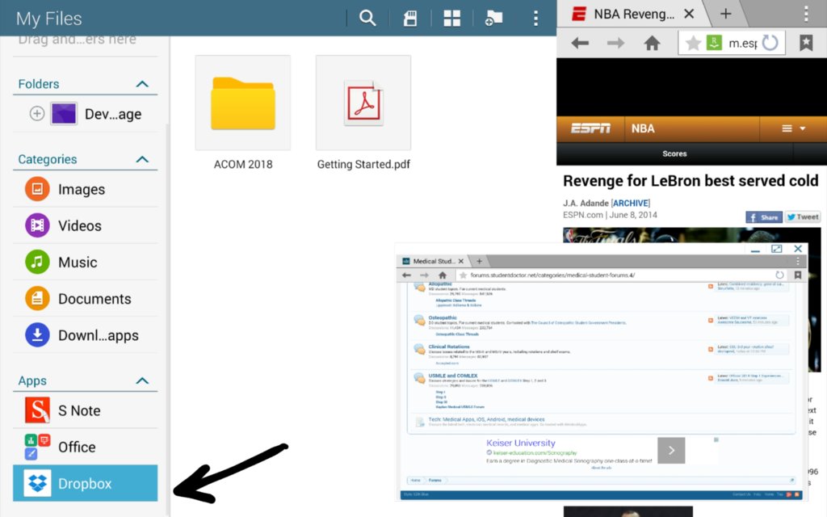Open the Music category

click(85, 262)
